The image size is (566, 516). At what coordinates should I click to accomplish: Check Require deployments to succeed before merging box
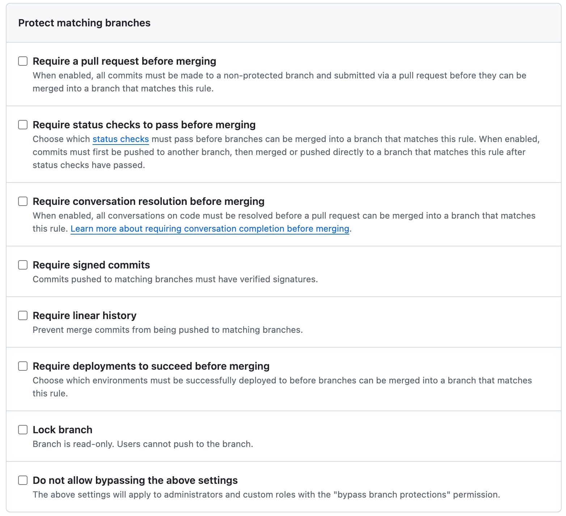23,366
